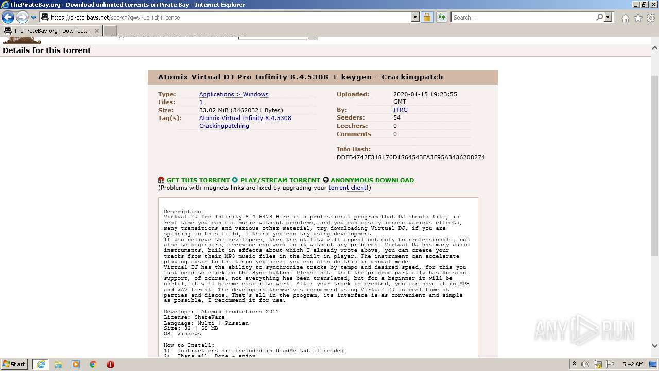
Task: Show the security lock report
Action: tap(427, 17)
